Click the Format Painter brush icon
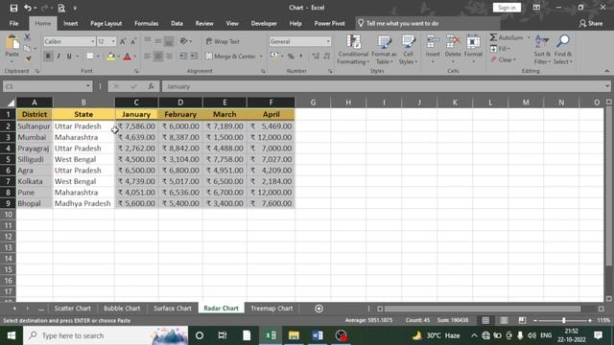The image size is (614, 345). pyautogui.click(x=28, y=58)
